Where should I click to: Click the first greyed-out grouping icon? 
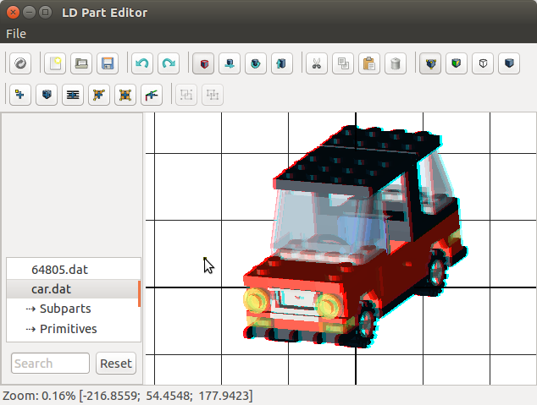(x=186, y=95)
